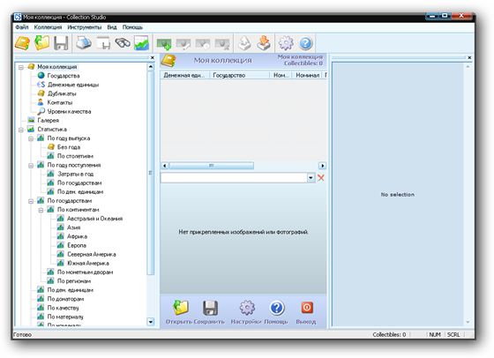Screen dimensions: 494x358
Task: Open help with the toolbar question mark icon
Action: coord(305,43)
